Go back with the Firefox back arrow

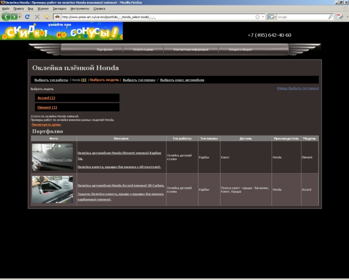[6, 17]
